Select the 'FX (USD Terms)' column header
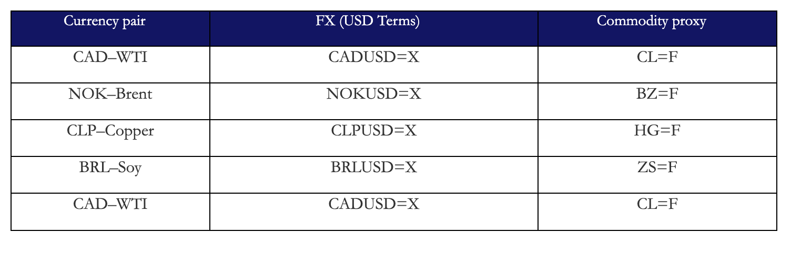The width and height of the screenshot is (791, 253). pos(373,22)
